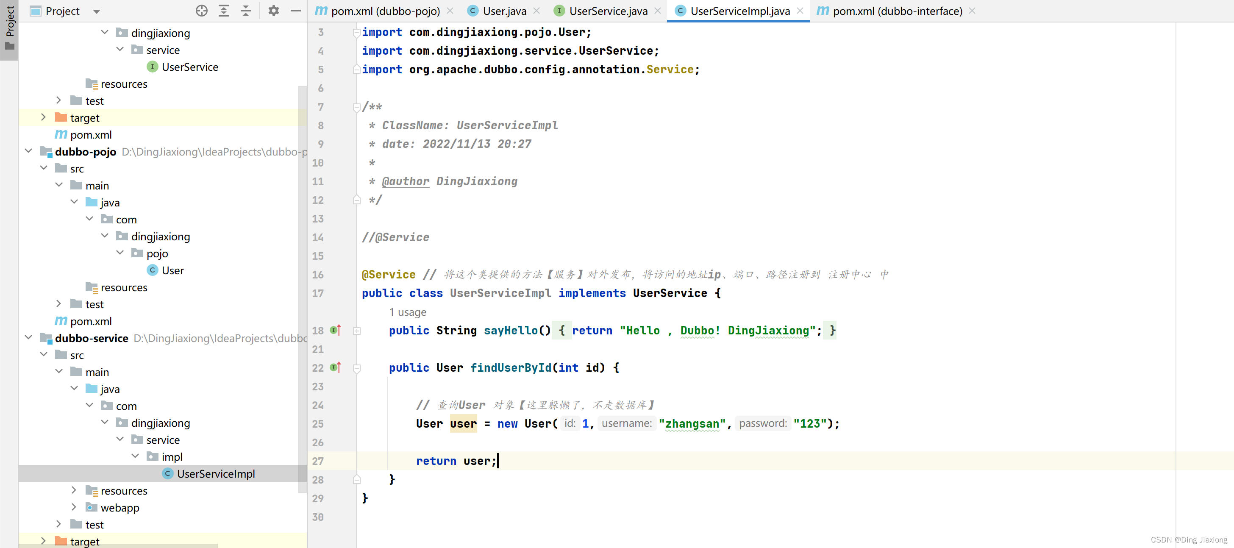Close the pom.xml (dubbo-interface) tab
The height and width of the screenshot is (548, 1234).
pyautogui.click(x=972, y=11)
